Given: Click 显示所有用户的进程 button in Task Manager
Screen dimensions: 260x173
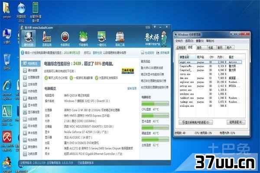Looking at the screenshot, I should tap(196, 122).
